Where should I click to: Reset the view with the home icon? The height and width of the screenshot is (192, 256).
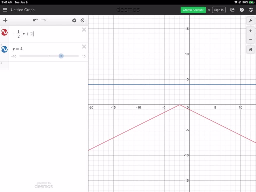click(x=250, y=49)
